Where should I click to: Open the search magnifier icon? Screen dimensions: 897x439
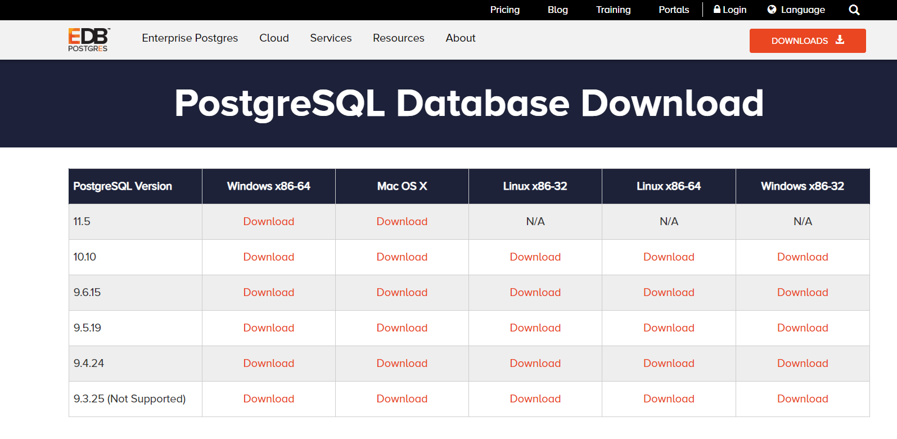pos(854,10)
